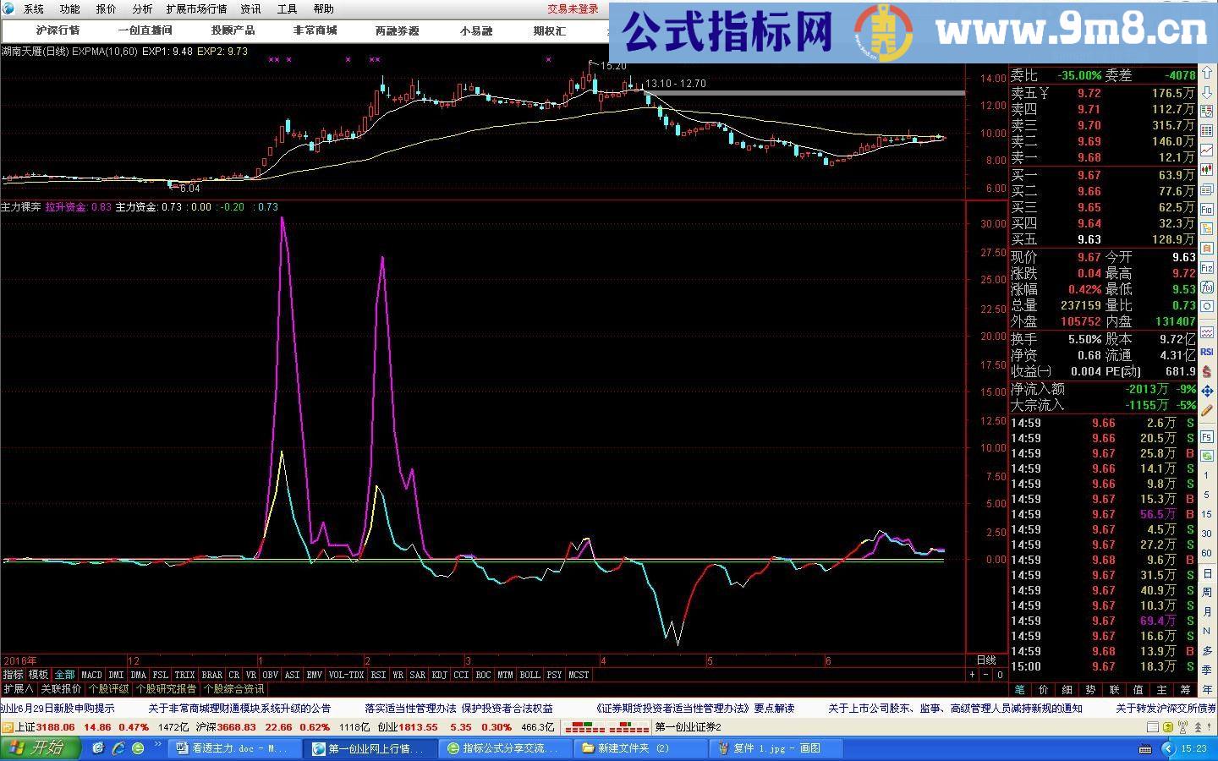Select the 15 minute period in sidebar
1218x761 pixels.
[1207, 513]
